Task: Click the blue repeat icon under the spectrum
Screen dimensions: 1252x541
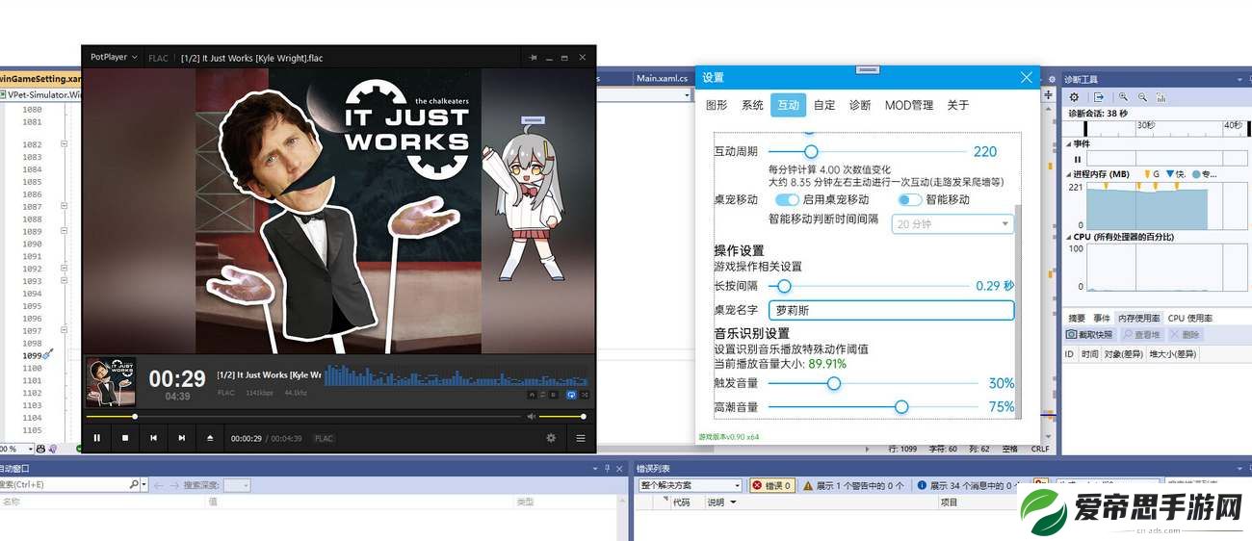Action: tap(570, 395)
